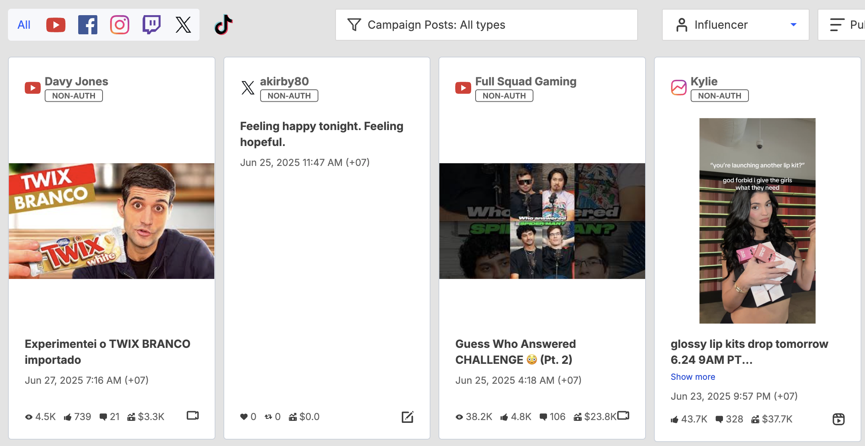This screenshot has width=865, height=446.
Task: Open Campaign Posts: All types filter
Action: click(x=486, y=25)
